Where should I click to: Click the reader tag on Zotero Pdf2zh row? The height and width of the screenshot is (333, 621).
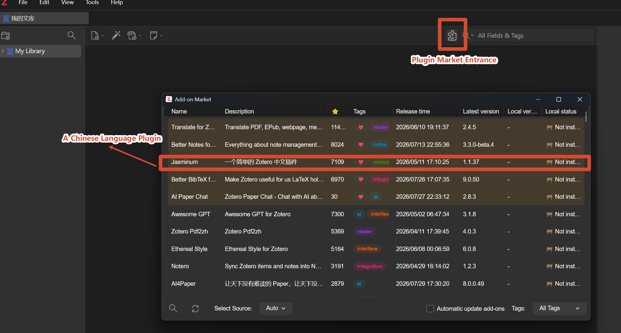[x=364, y=232]
